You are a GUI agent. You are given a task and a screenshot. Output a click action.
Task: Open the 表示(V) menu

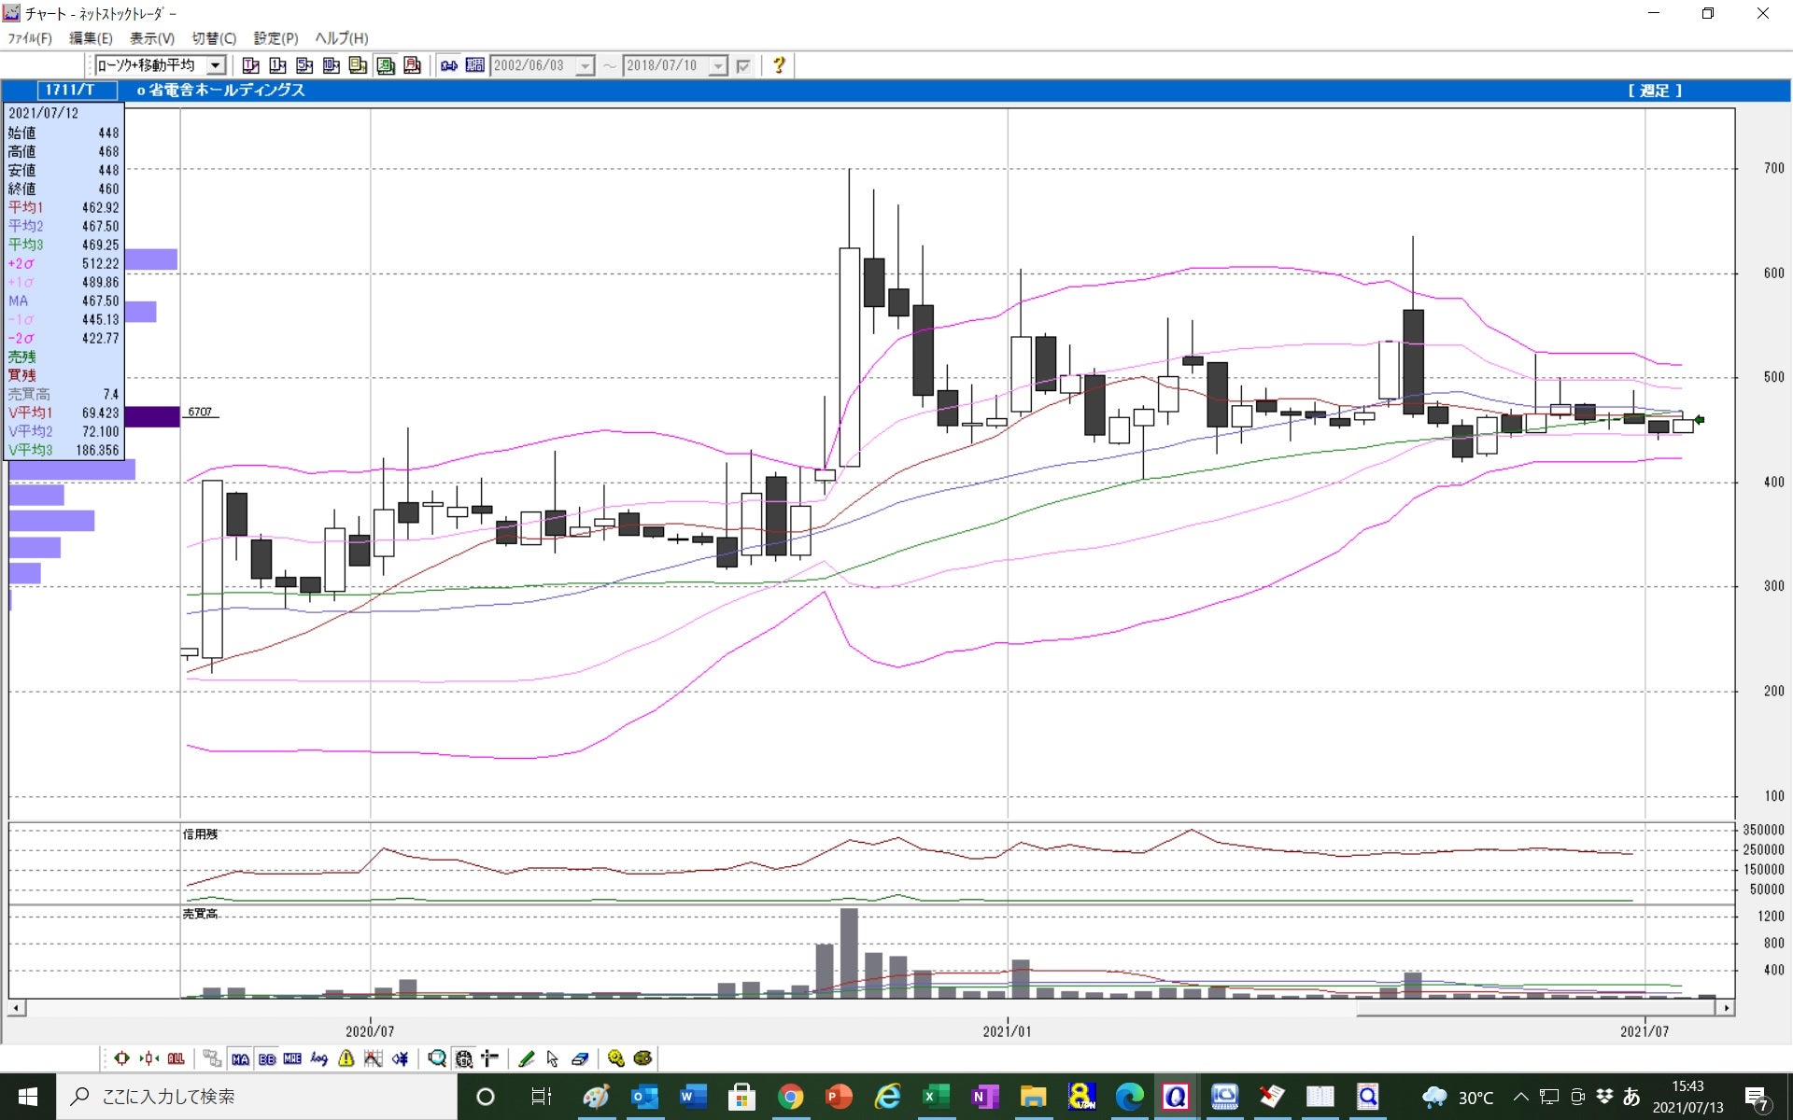coord(151,38)
